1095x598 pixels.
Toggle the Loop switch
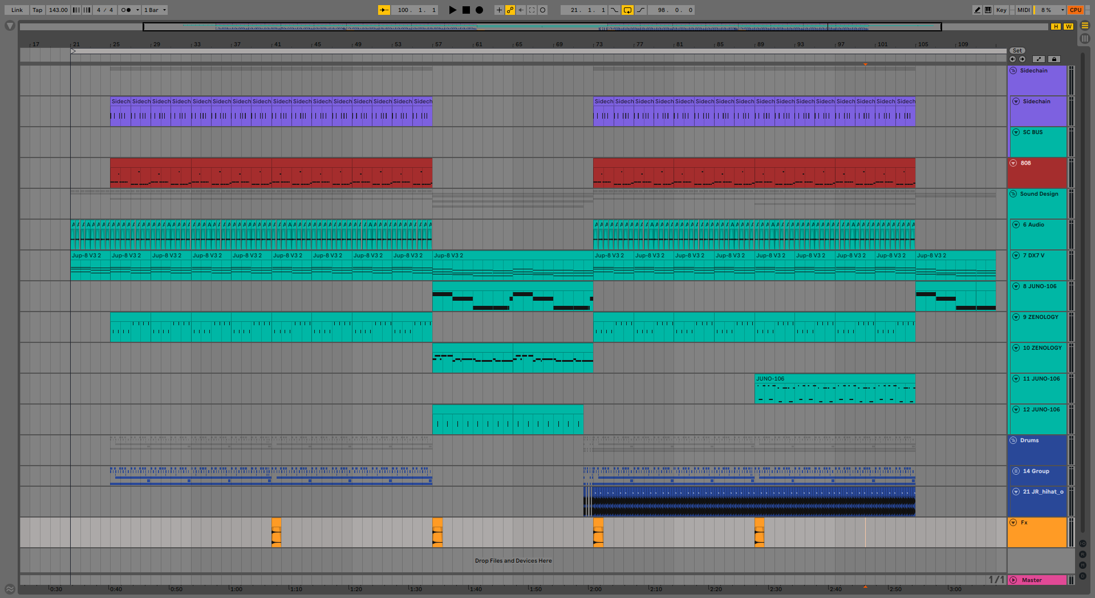[x=627, y=10]
